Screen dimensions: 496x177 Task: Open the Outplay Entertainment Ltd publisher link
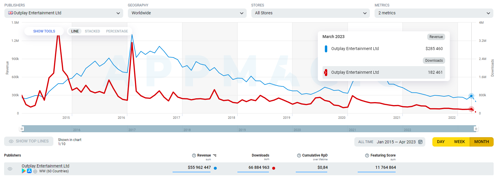pos(45,166)
